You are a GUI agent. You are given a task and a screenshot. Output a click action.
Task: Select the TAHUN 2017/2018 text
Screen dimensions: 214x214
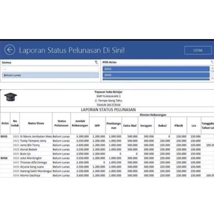point(108,105)
